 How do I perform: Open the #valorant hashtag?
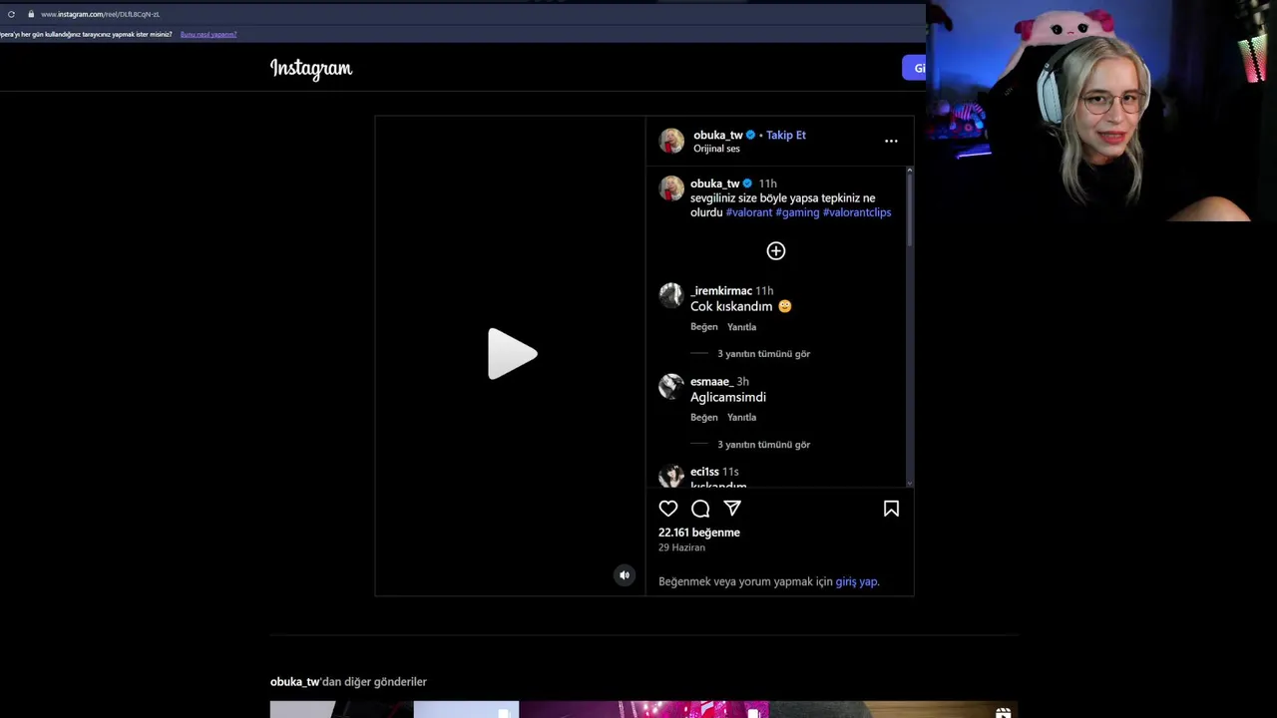(749, 212)
